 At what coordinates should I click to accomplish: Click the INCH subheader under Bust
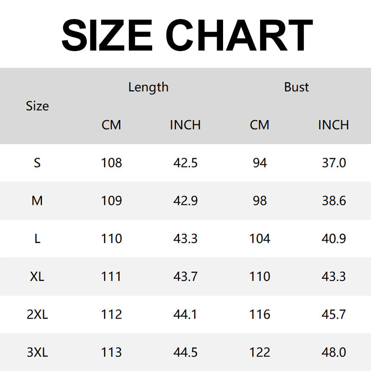pyautogui.click(x=333, y=125)
